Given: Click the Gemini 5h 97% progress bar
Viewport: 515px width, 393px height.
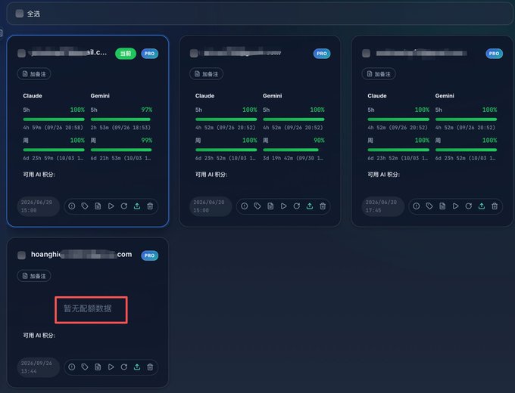Looking at the screenshot, I should tap(120, 119).
